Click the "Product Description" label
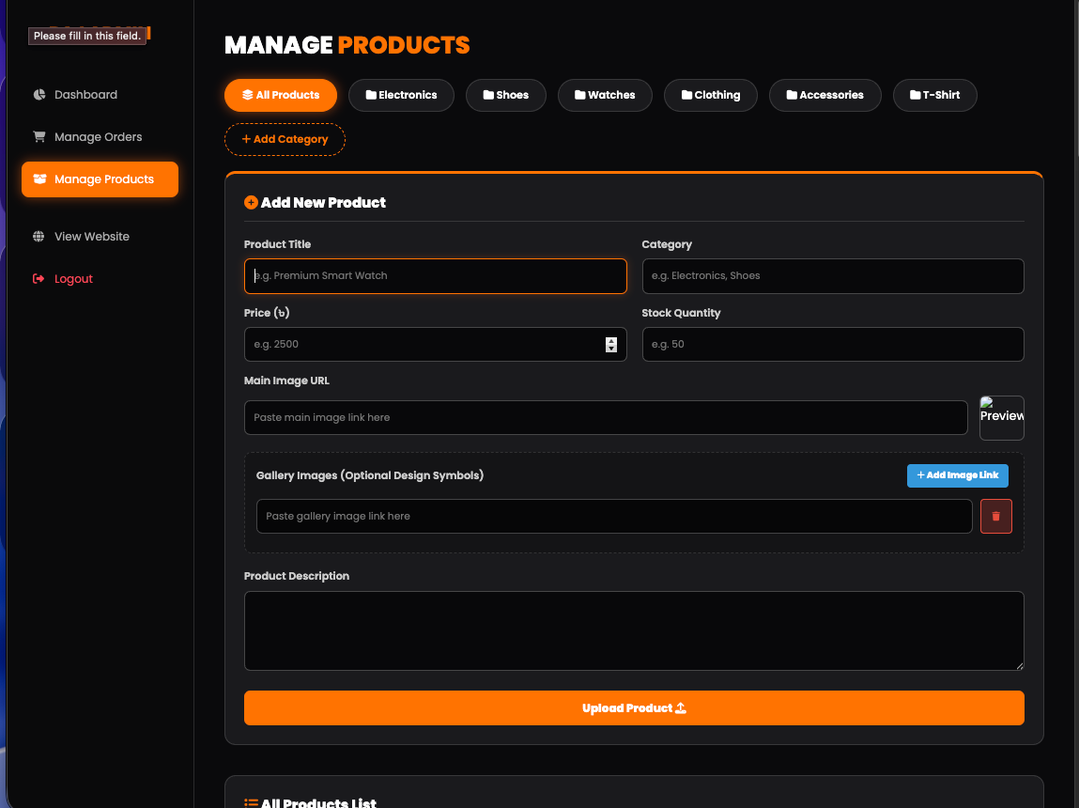 [297, 576]
